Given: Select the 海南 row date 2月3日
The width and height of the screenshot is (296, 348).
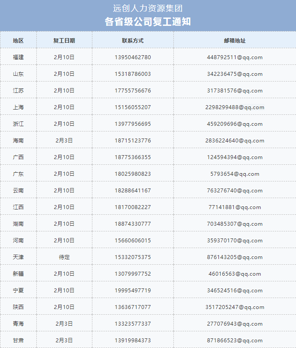Looking at the screenshot, I should (64, 140).
